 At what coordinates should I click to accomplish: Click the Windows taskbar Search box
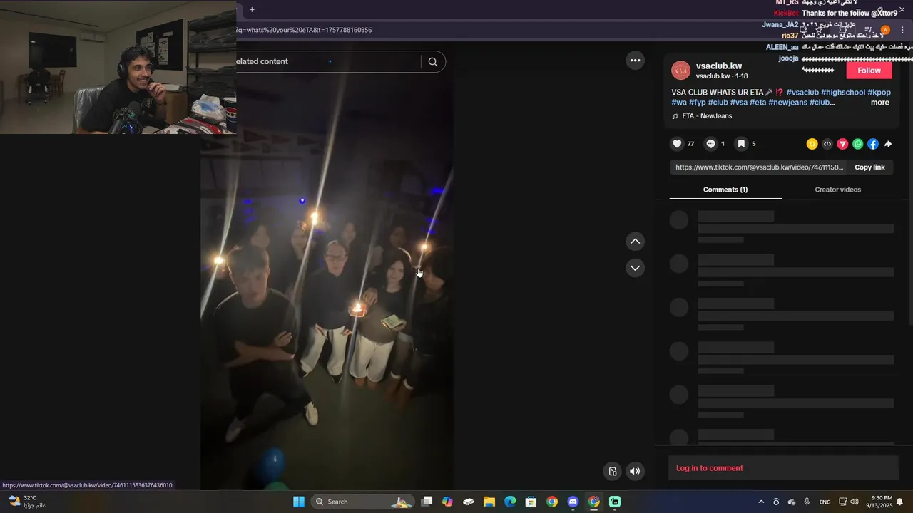tap(364, 502)
